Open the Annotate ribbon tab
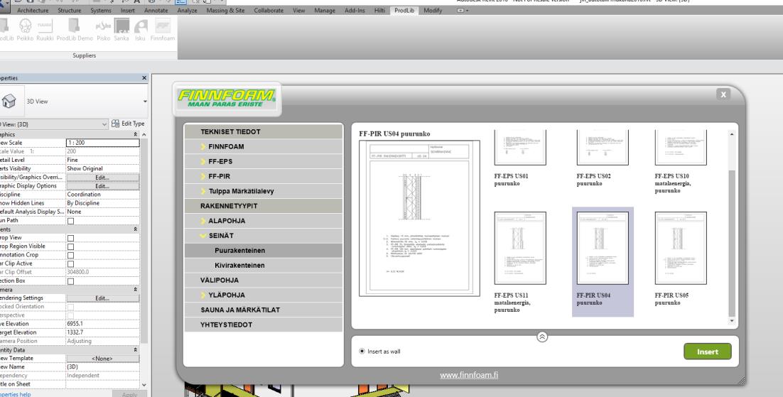783x397 pixels. pos(156,11)
